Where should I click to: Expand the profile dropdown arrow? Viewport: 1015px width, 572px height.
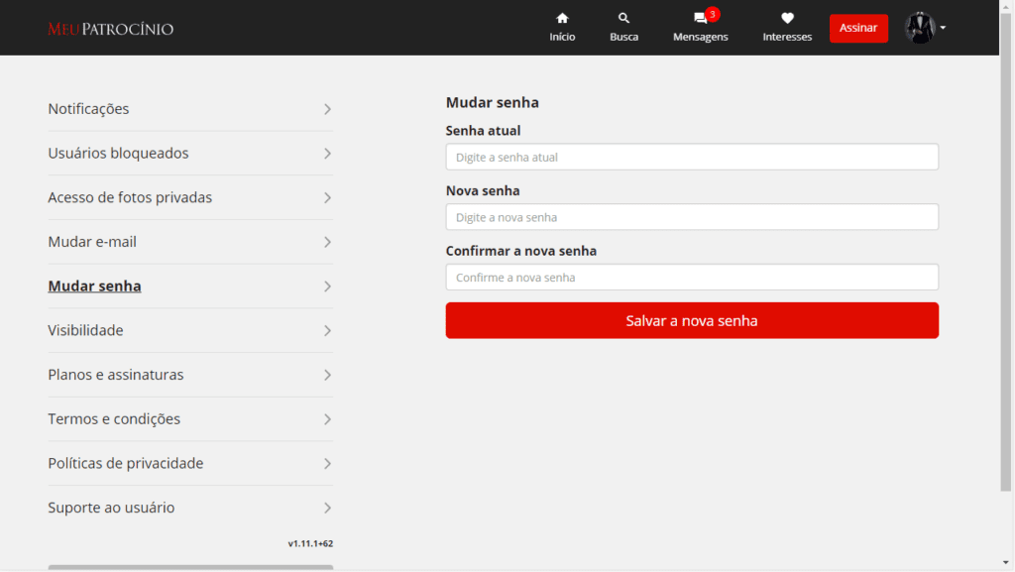point(943,28)
